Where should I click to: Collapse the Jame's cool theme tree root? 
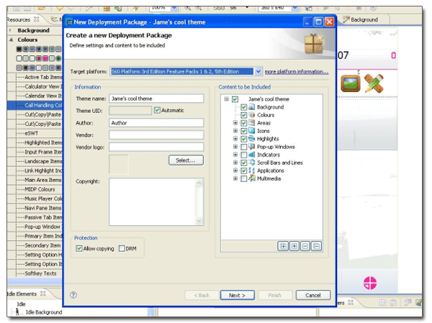coord(227,99)
